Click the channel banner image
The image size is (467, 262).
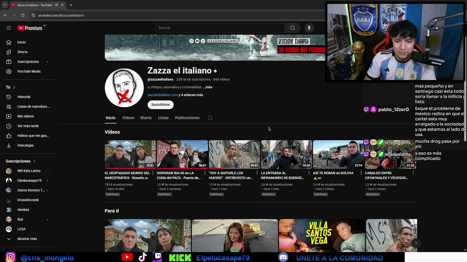[215, 47]
